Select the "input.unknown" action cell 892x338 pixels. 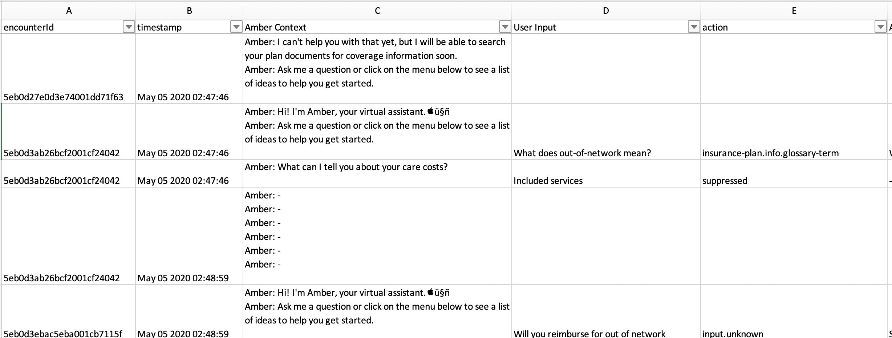(733, 333)
